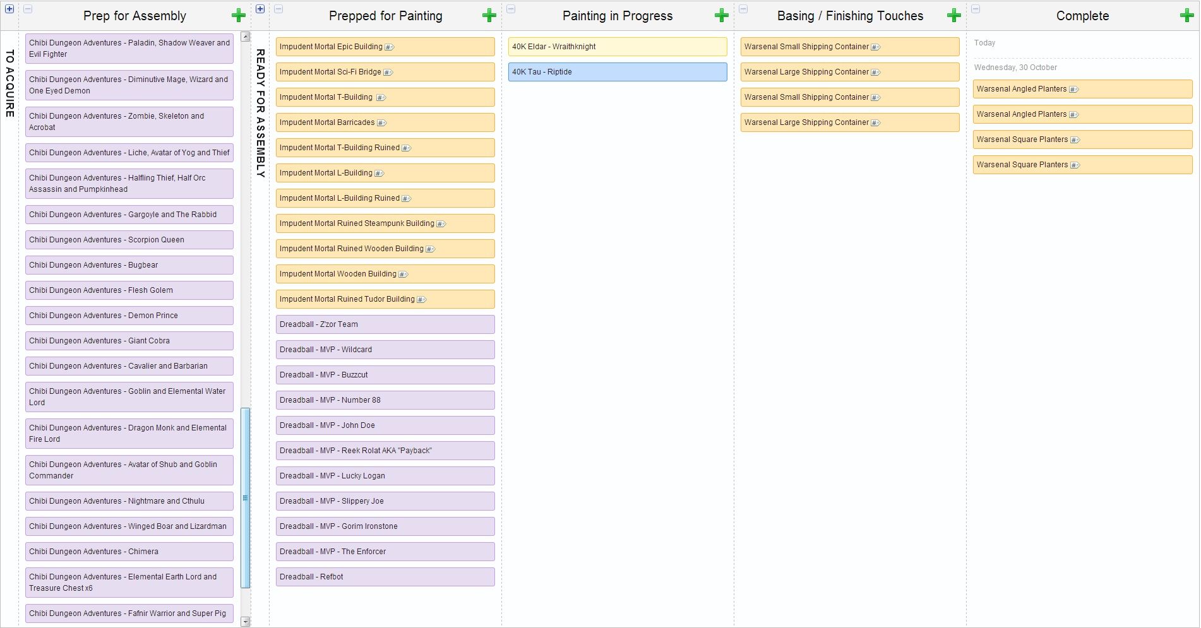Click the Today date heading in Complete
1201x628 pixels.
tap(984, 43)
